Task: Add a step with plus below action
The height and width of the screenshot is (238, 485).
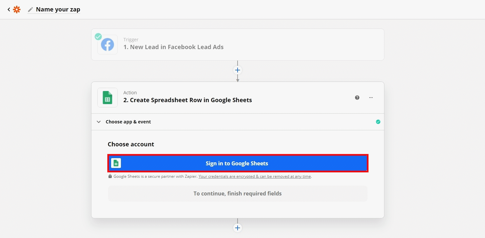Action: point(238,228)
